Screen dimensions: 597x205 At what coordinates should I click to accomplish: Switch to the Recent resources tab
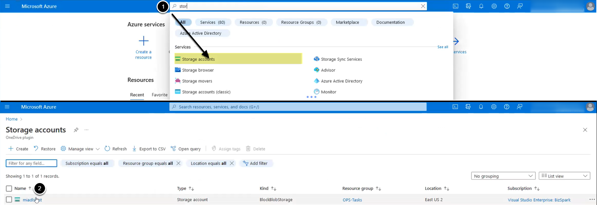coord(137,95)
